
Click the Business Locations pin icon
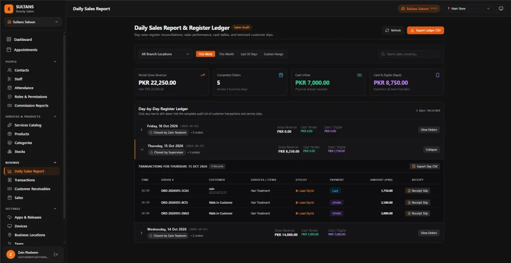pyautogui.click(x=9, y=235)
